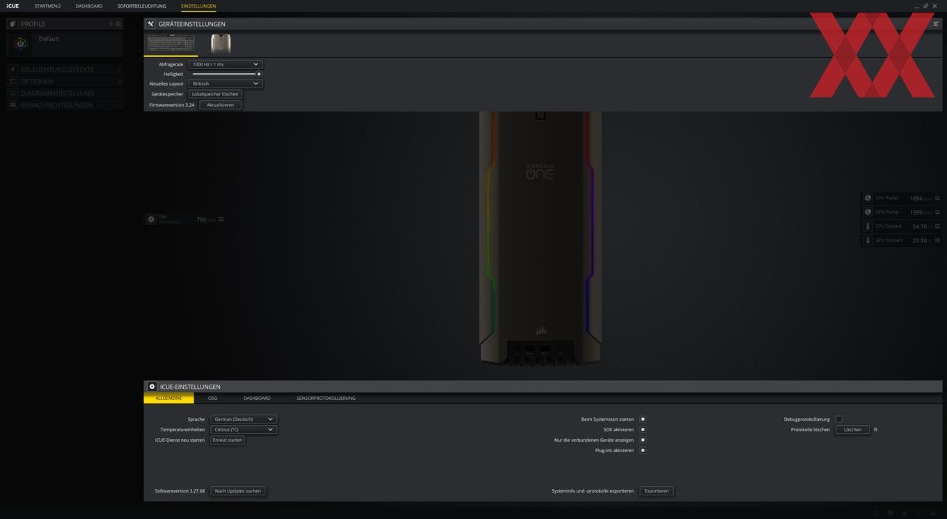Open the Abfragerate dropdown
Viewport: 947px width, 519px height.
point(226,64)
